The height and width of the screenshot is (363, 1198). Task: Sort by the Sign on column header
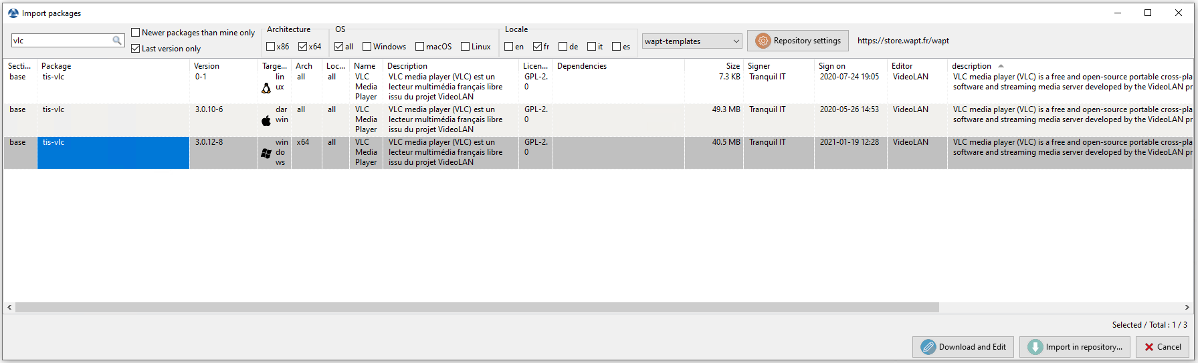(851, 66)
